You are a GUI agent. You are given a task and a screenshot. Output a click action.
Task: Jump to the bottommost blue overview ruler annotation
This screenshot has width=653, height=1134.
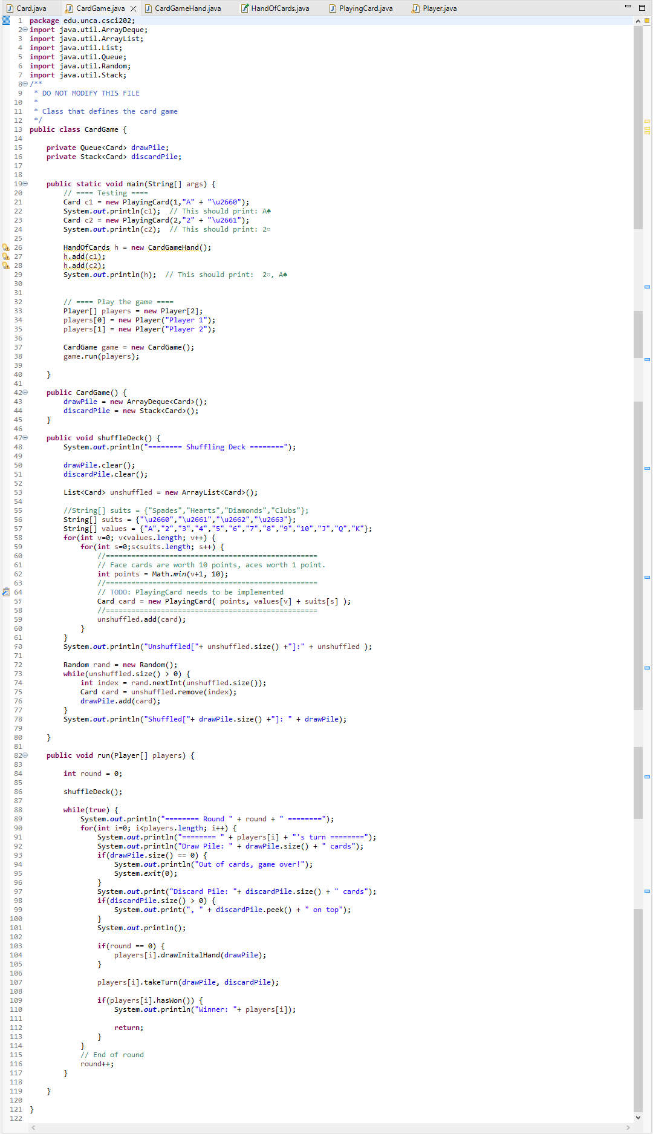pos(647,891)
